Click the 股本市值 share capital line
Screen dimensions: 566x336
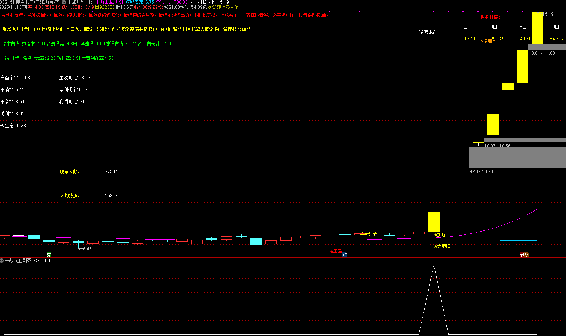tap(87, 44)
